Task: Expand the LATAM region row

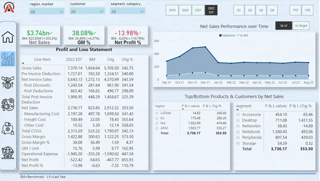Action: click(x=157, y=113)
